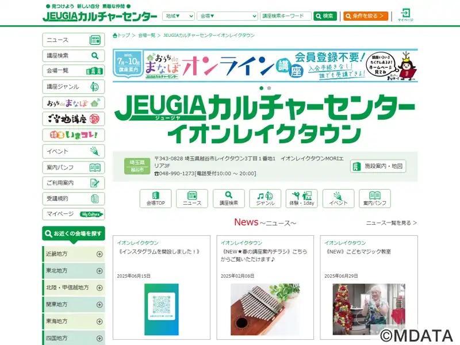Open 講座検索 in the left sidebar
This screenshot has height=345, width=460.
(x=74, y=55)
